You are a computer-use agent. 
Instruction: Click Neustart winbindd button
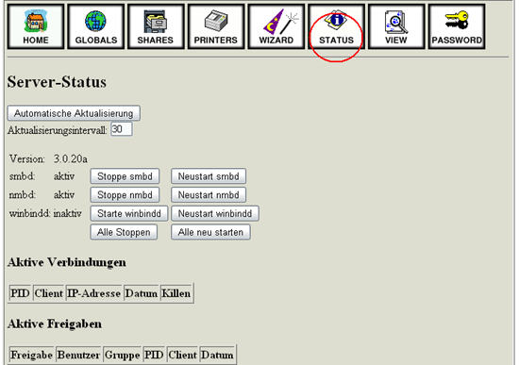[215, 213]
